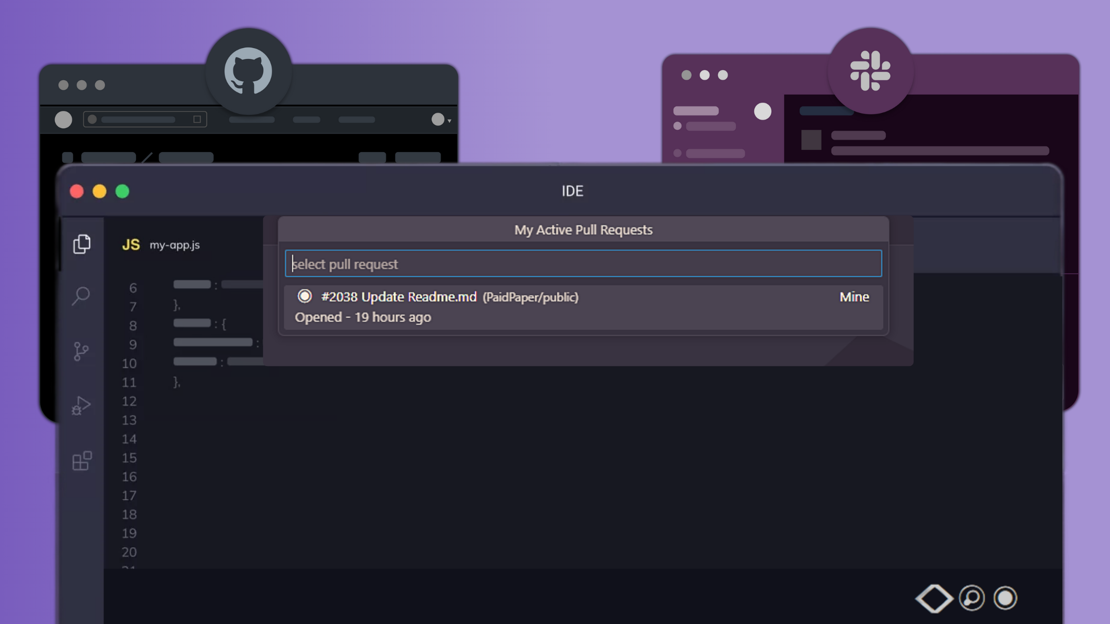Image resolution: width=1110 pixels, height=624 pixels.
Task: Focus the select pull request input
Action: pos(583,263)
